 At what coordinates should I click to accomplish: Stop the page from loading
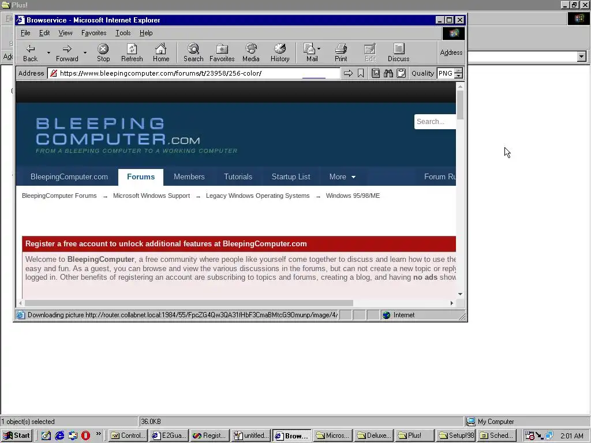103,52
